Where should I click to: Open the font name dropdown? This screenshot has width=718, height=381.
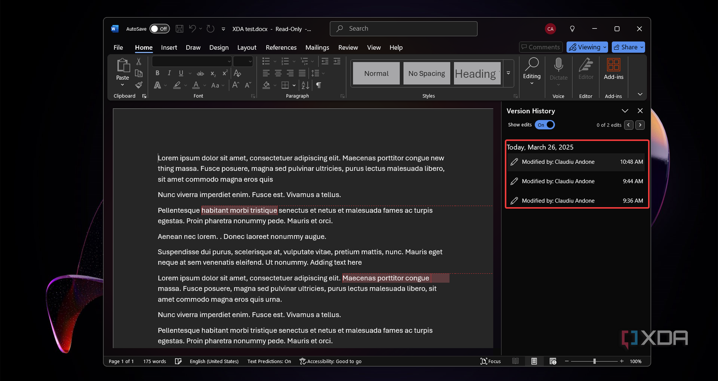pyautogui.click(x=229, y=61)
